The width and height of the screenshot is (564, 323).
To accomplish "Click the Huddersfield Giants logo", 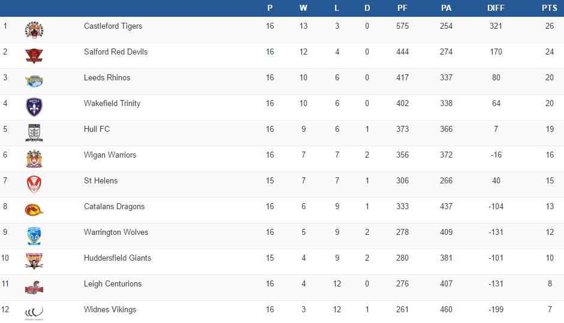I will pyautogui.click(x=34, y=262).
